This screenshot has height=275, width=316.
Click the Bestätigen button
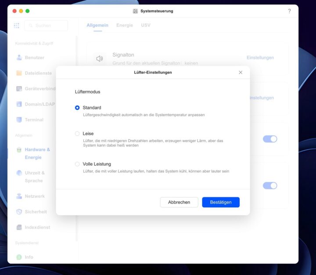(221, 202)
